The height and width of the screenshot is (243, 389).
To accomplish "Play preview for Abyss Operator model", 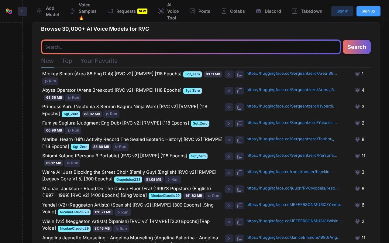I will (x=229, y=91).
